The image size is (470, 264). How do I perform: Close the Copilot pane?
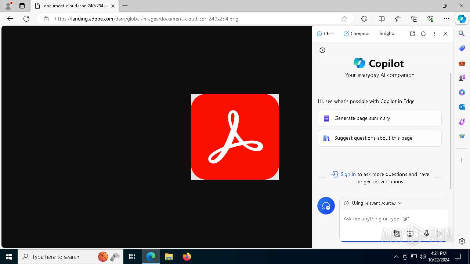(445, 33)
